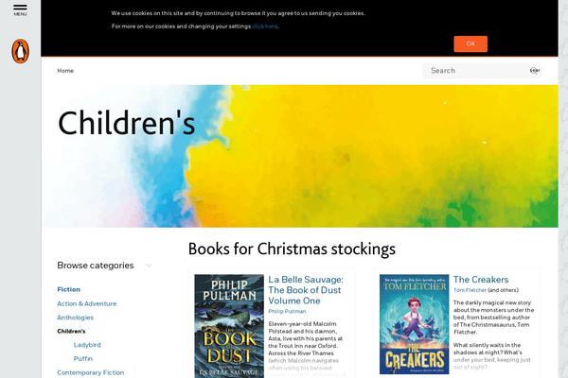Open Action & Adventure category
Screen dimensions: 568x378
(x=86, y=303)
